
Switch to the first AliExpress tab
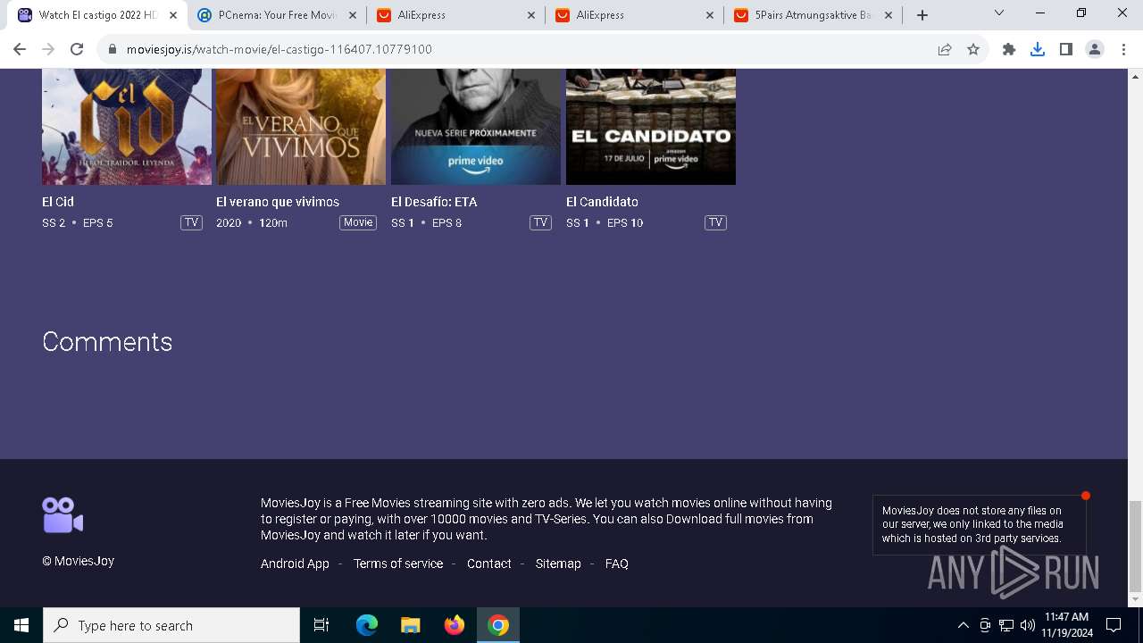[x=455, y=15]
